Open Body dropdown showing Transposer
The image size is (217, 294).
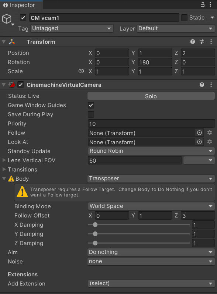click(151, 178)
